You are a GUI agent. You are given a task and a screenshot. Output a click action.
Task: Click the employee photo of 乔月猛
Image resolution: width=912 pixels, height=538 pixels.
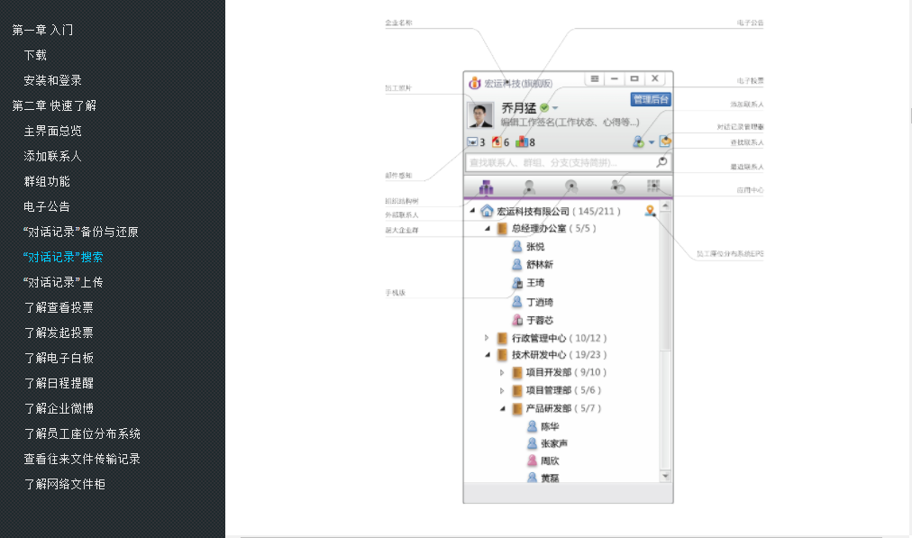click(x=480, y=114)
